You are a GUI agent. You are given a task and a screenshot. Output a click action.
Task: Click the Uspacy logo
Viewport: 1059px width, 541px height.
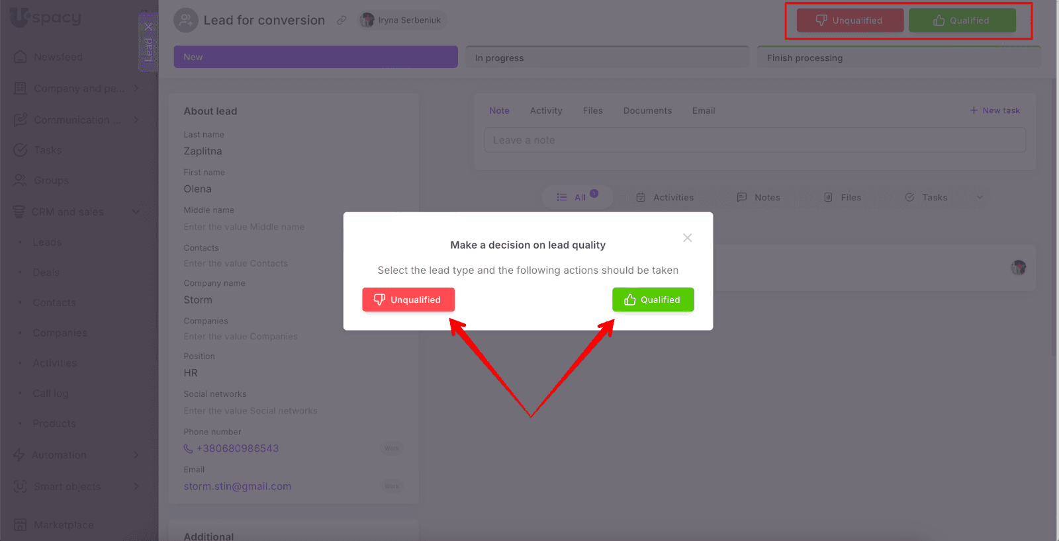[46, 17]
